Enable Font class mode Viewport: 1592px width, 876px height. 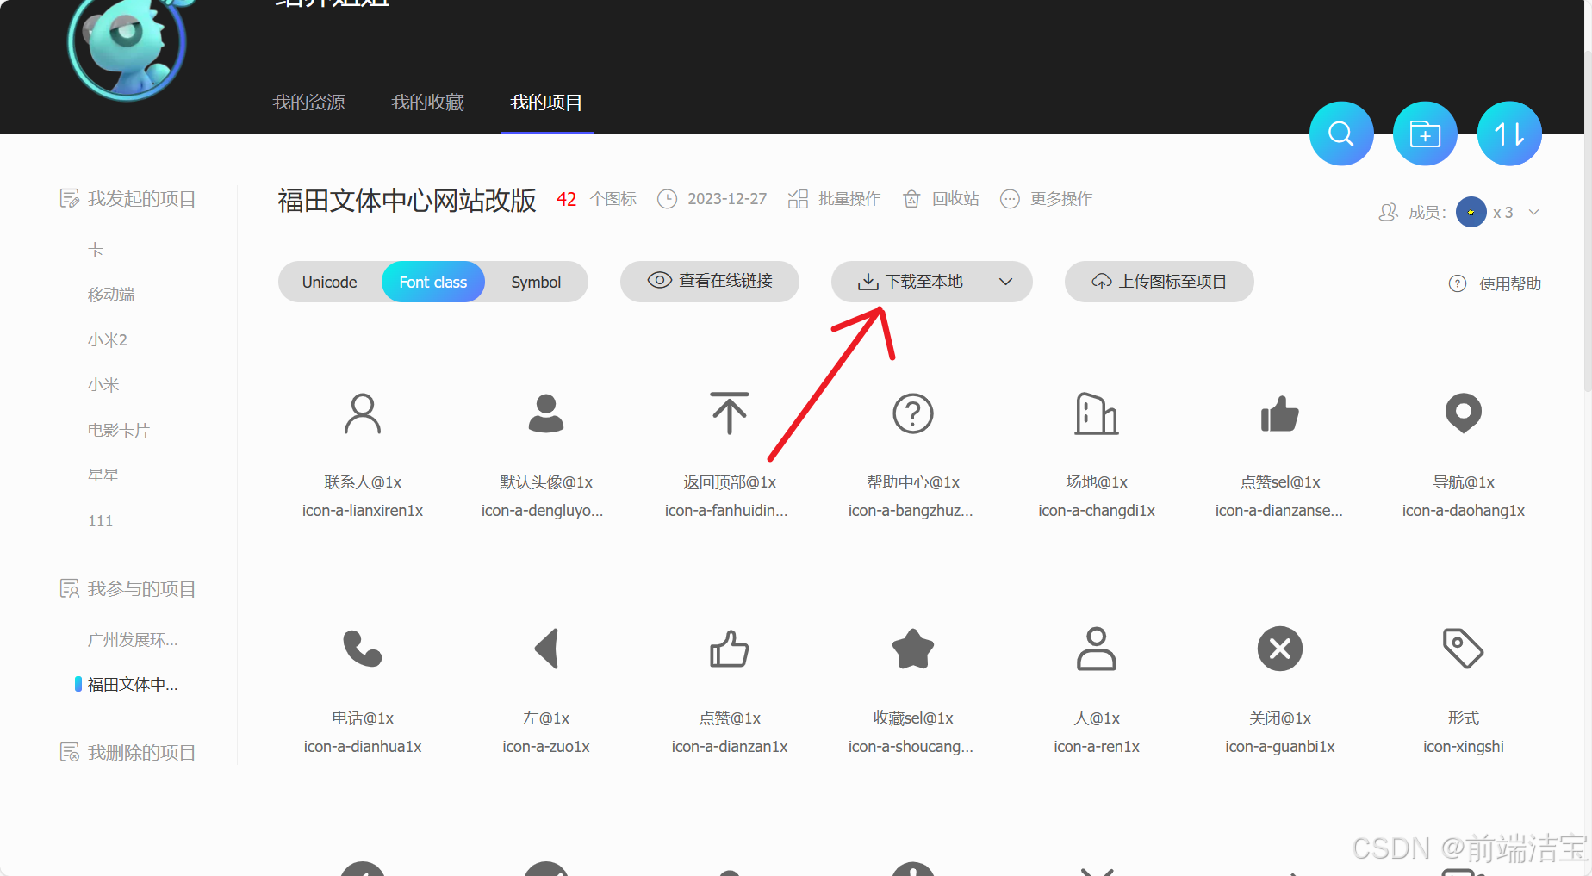(432, 282)
